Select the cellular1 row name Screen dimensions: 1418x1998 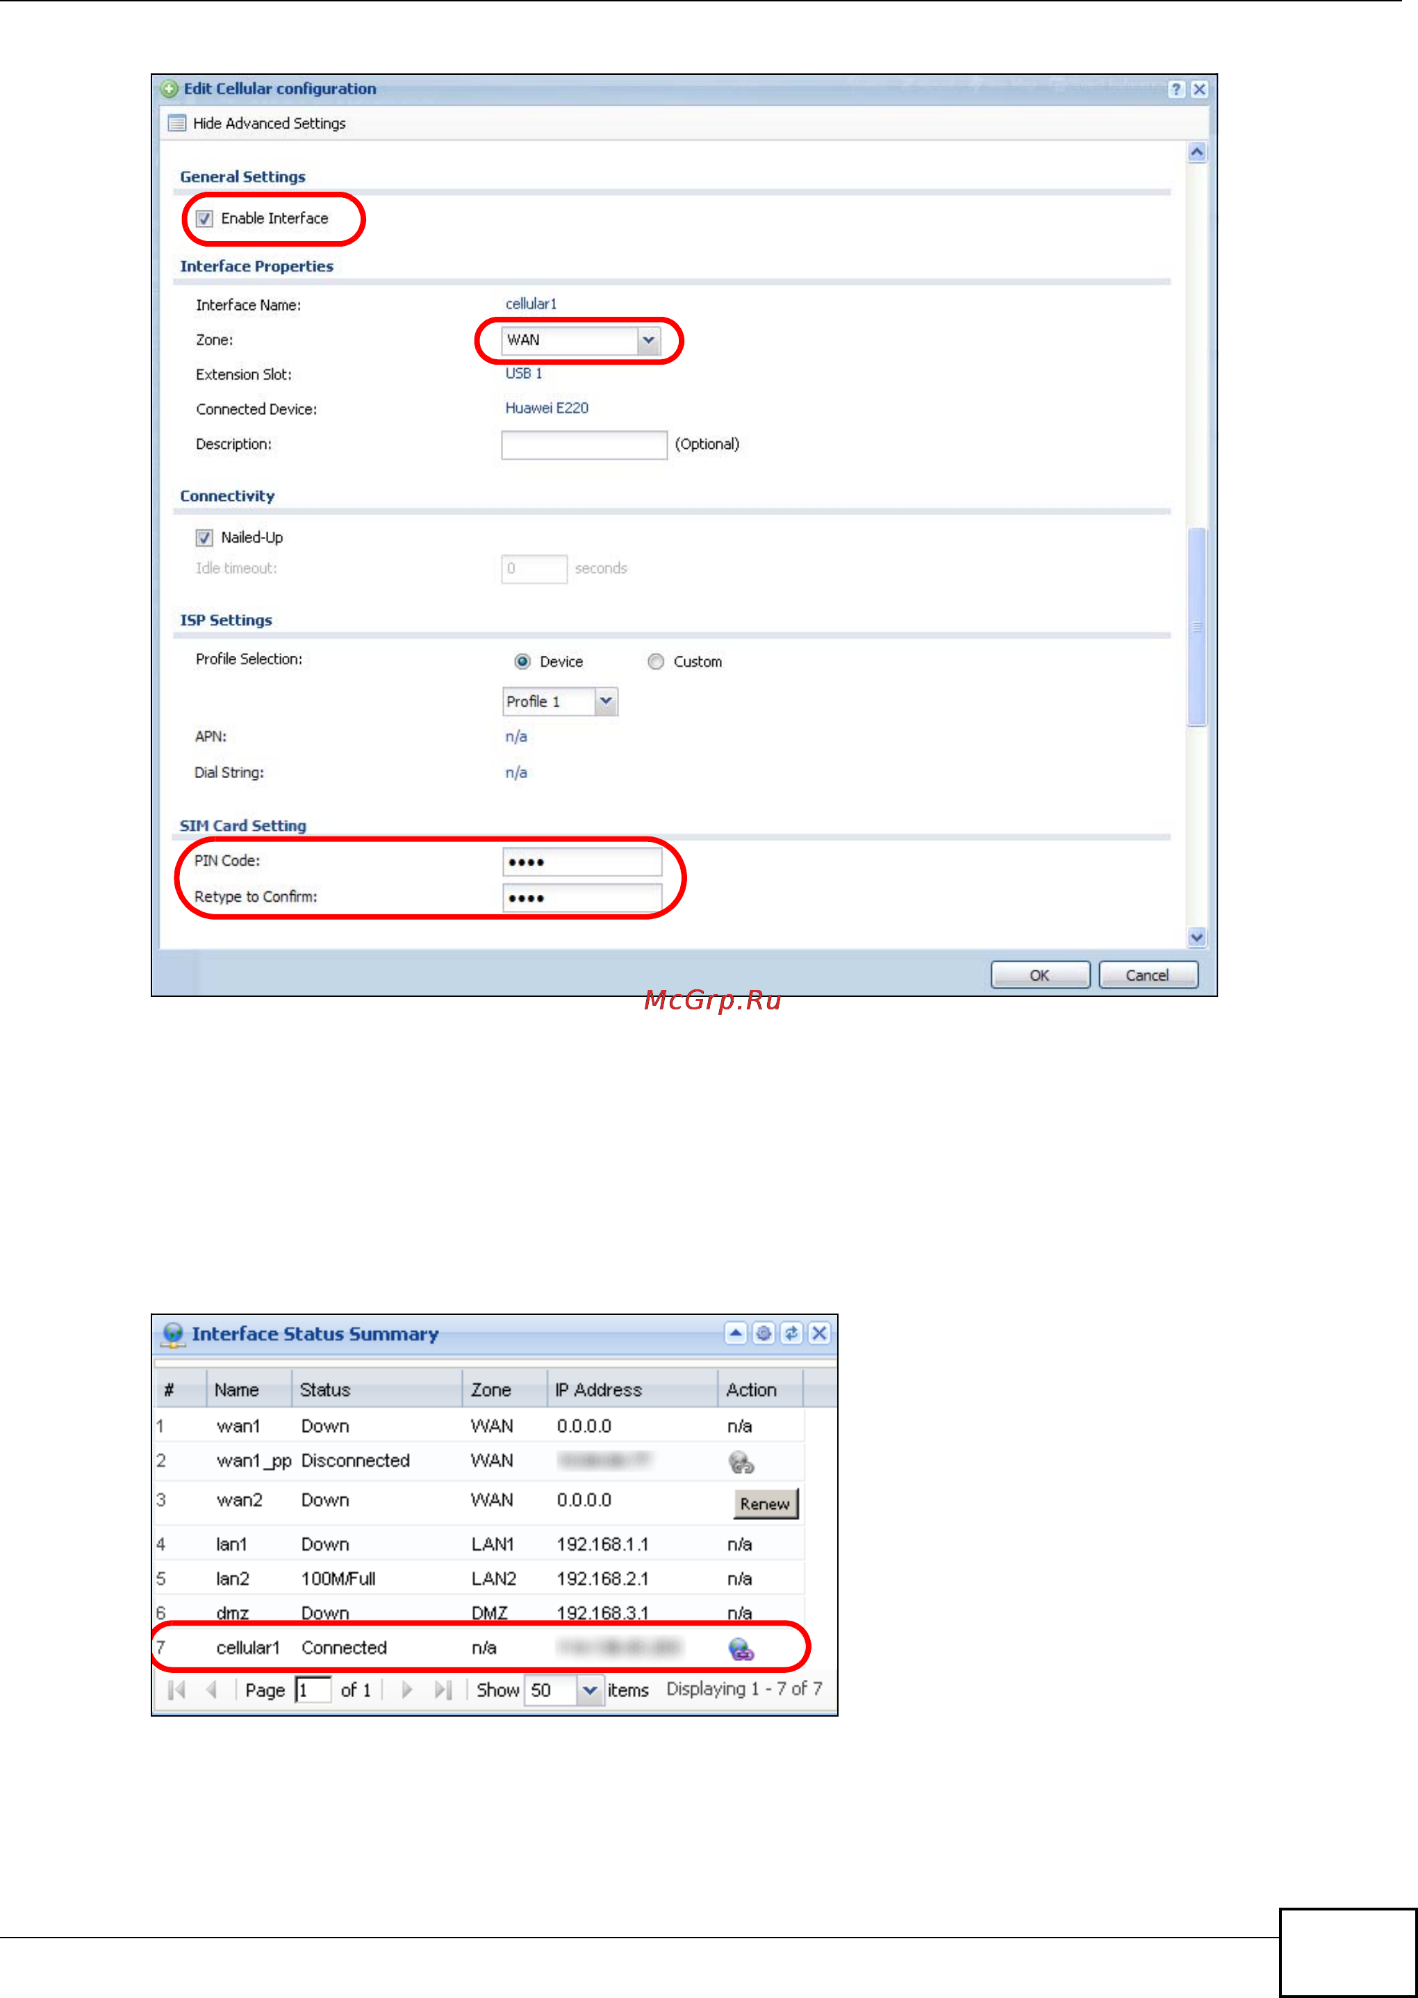248,1648
